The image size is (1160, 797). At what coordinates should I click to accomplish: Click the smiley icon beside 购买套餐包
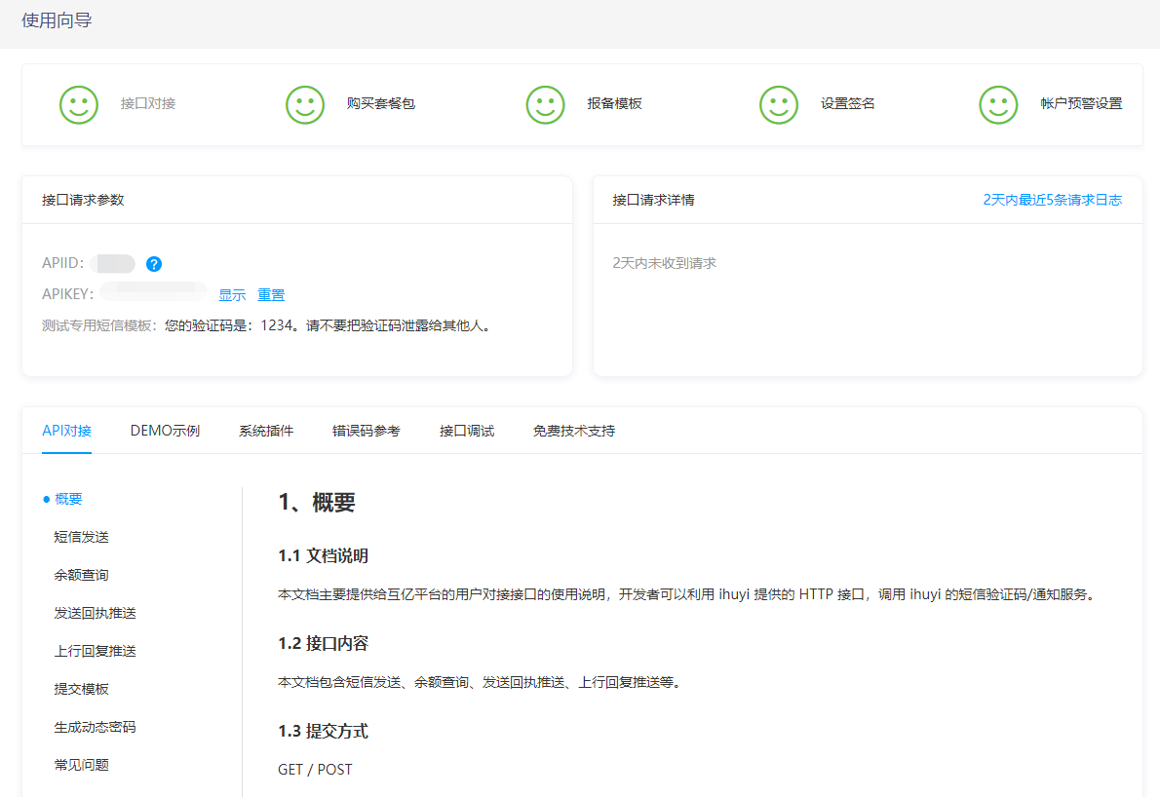(305, 104)
